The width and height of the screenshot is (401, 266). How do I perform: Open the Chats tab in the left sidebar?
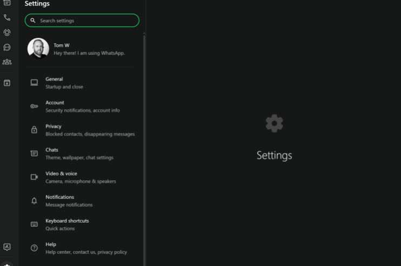tap(7, 3)
